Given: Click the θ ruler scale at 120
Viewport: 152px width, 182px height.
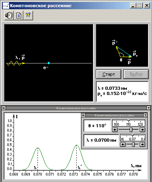Looking at the screenshot, I should click(140, 124).
